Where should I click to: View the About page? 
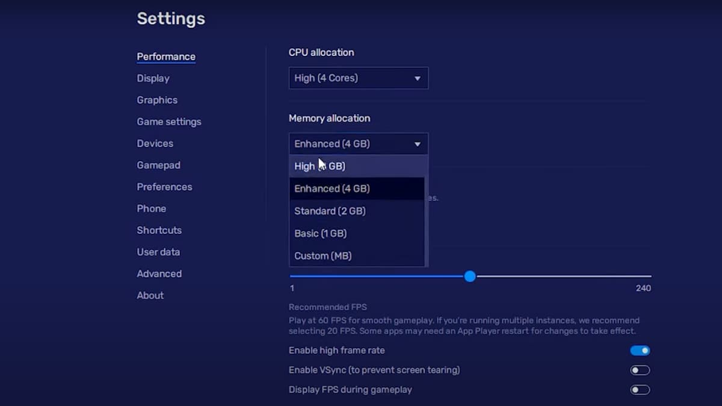(x=150, y=295)
